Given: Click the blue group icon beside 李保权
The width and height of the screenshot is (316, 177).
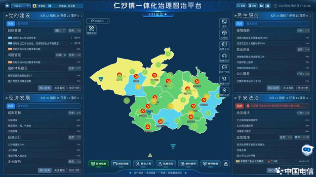Looking at the screenshot, I should [50, 6].
